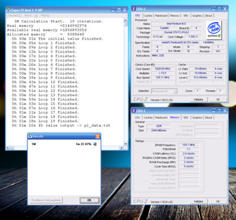The image size is (236, 220).
Task: Select the CPU tab in lower CPU-Z window
Action: tap(137, 117)
